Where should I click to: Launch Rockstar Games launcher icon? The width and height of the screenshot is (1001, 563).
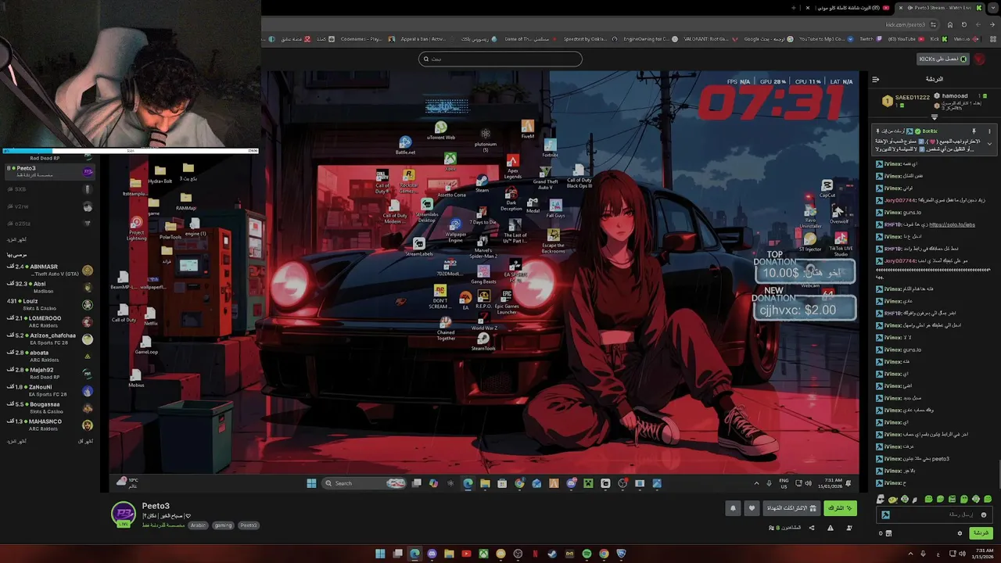(x=407, y=181)
